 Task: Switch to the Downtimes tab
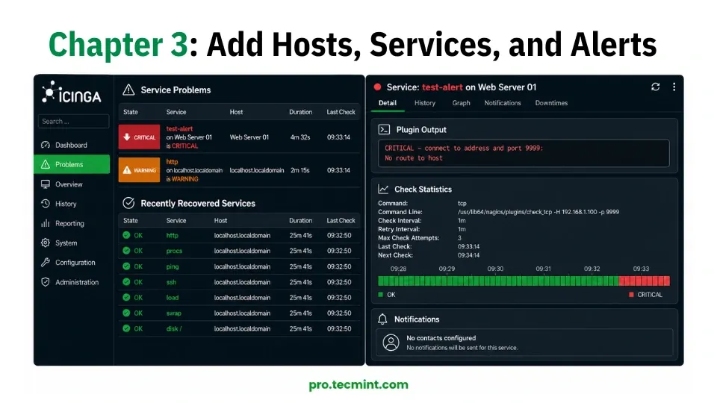(x=551, y=103)
